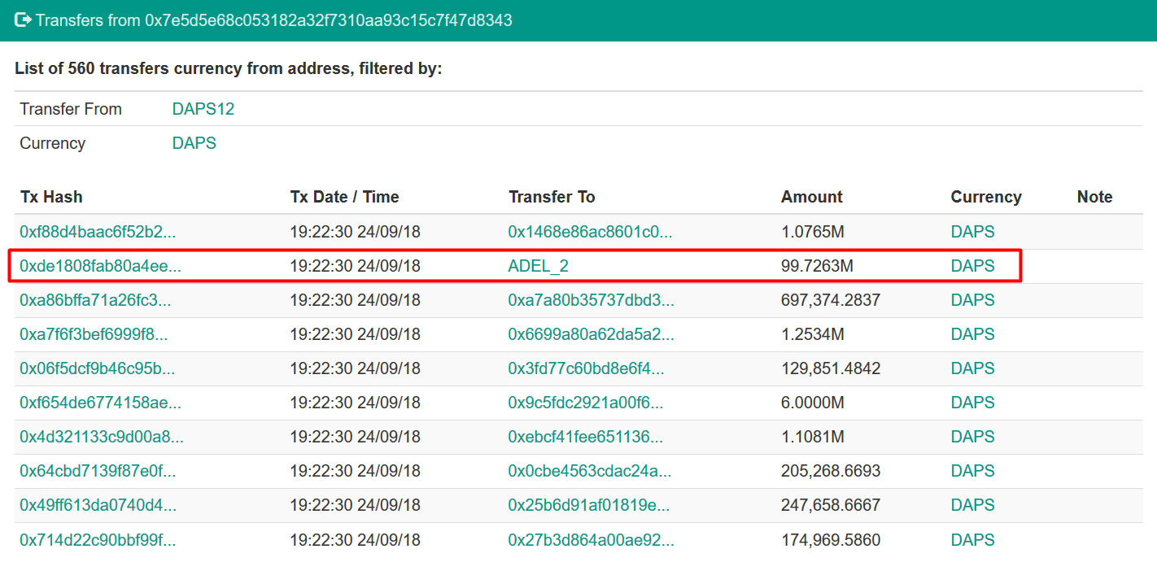The width and height of the screenshot is (1157, 562).
Task: Open recipient address 0x3fd77c60bd8e6f4...
Action: click(587, 368)
